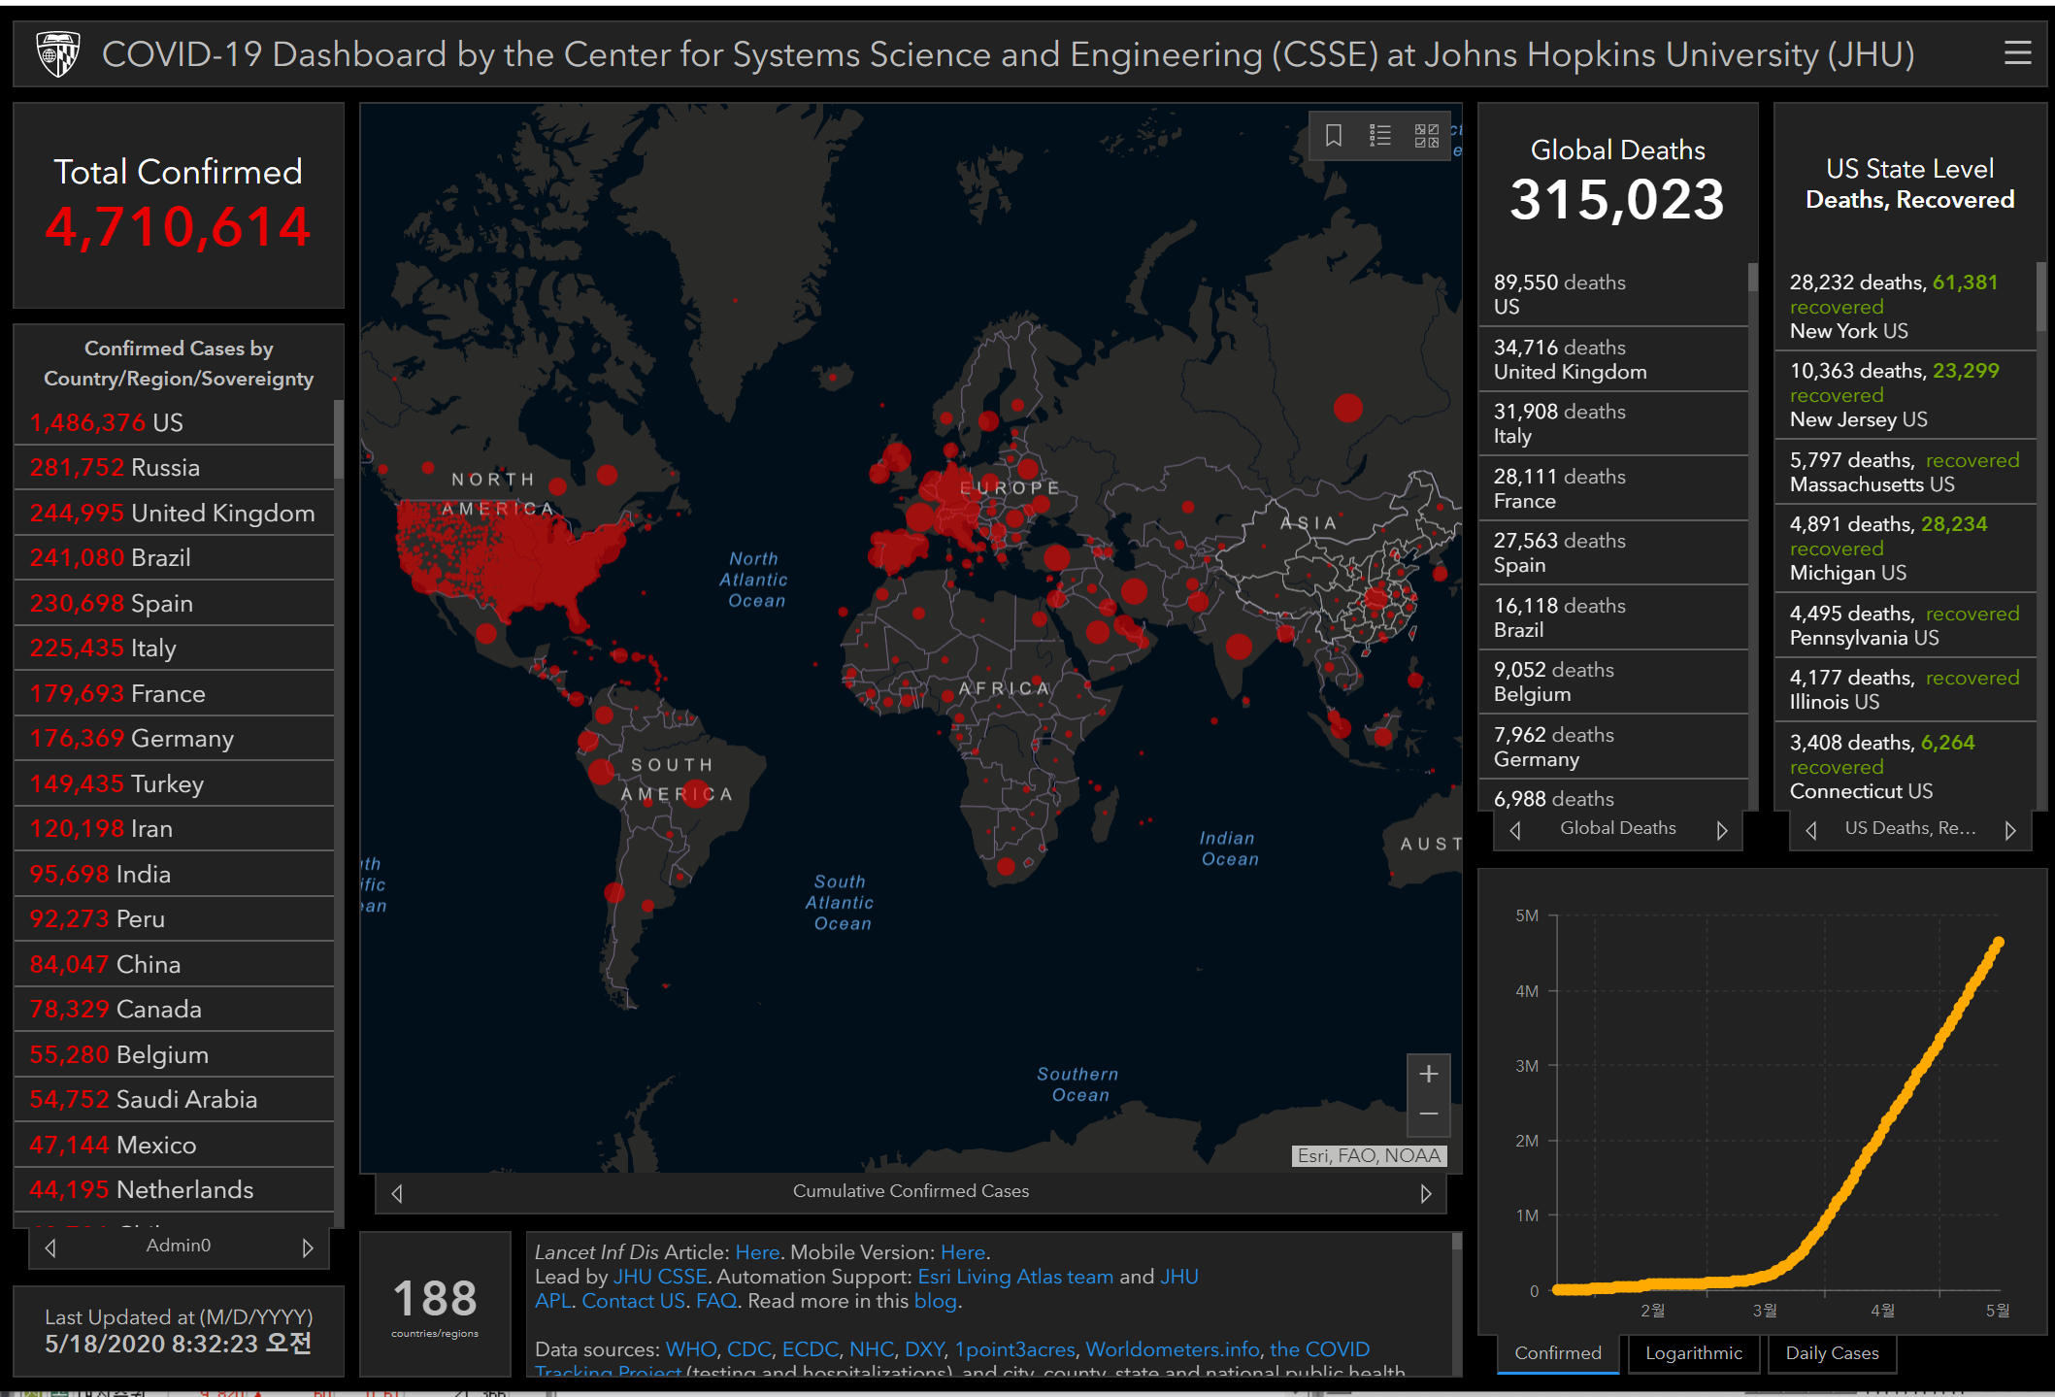The width and height of the screenshot is (2055, 1397).
Task: Switch to previous map layer arrow
Action: 396,1193
